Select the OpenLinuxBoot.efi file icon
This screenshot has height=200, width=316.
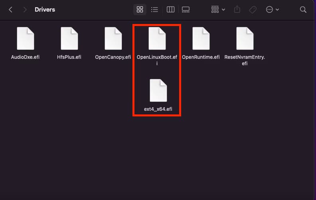157,38
